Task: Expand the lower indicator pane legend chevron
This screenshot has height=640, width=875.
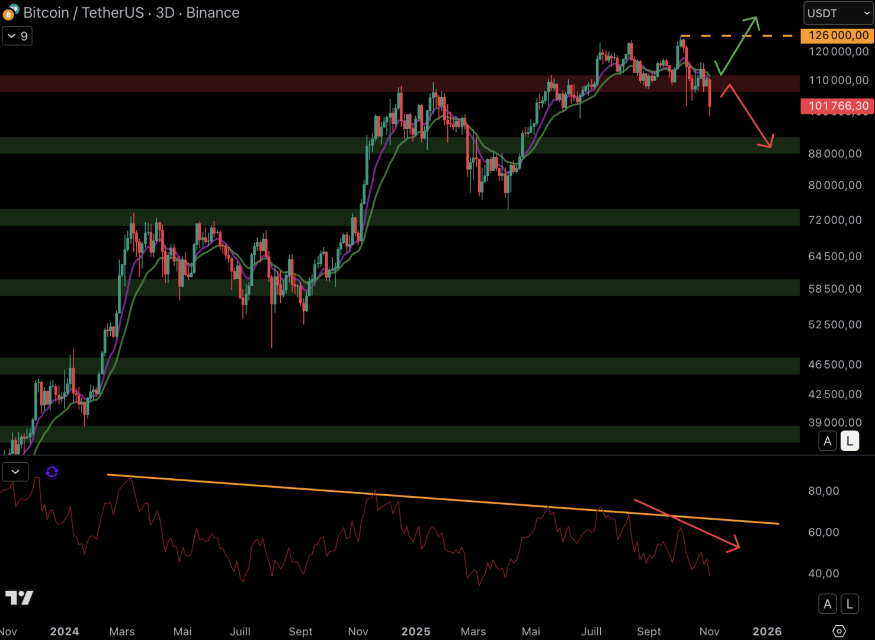Action: click(x=15, y=472)
